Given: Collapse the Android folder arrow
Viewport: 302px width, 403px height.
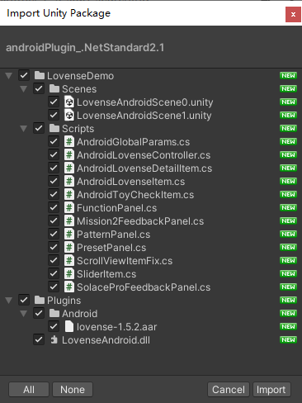Looking at the screenshot, I should click(24, 314).
